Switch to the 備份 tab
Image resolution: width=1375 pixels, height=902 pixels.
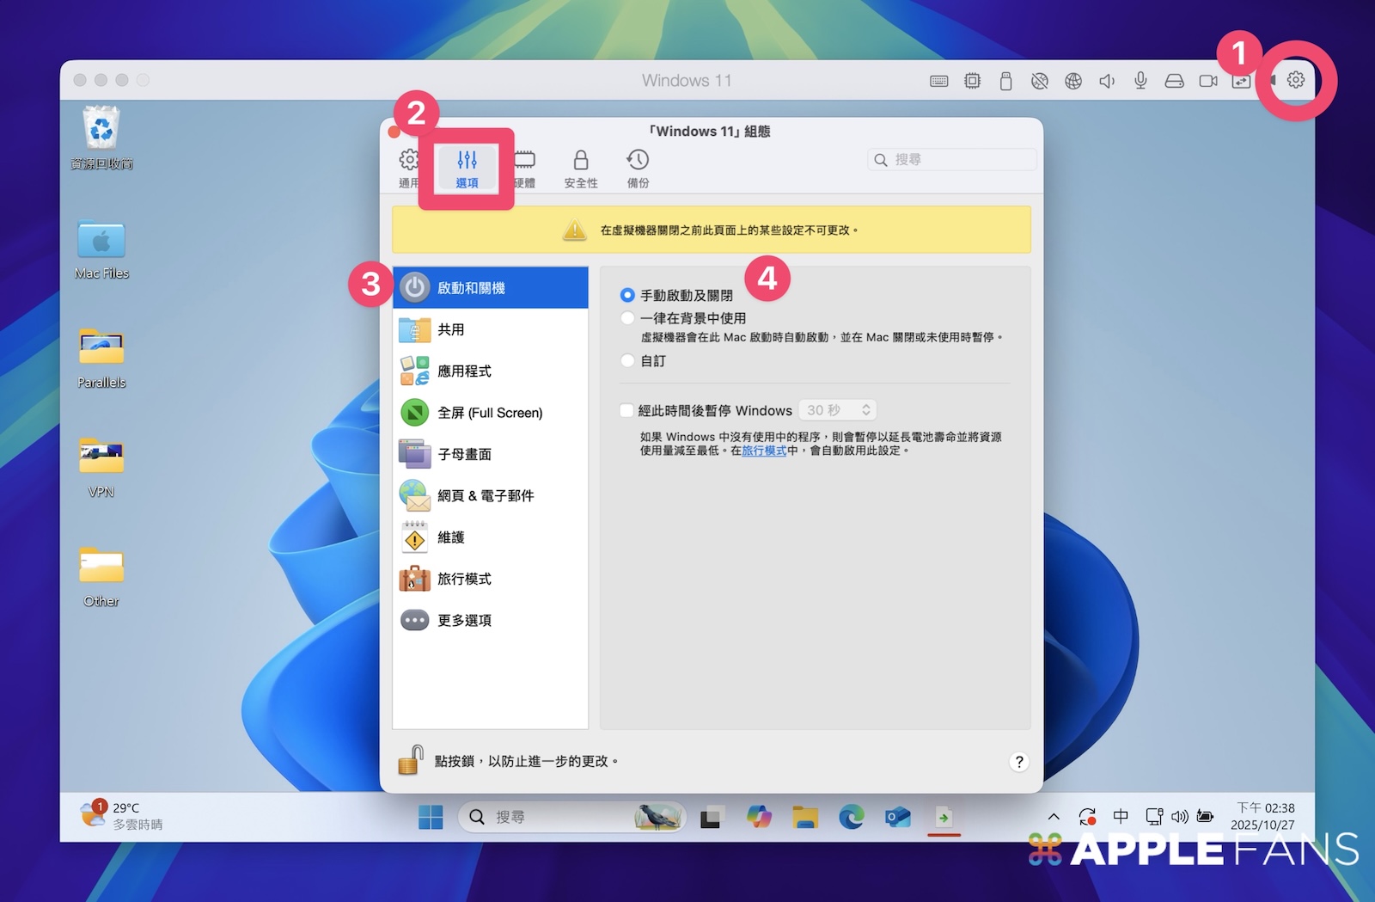[638, 168]
